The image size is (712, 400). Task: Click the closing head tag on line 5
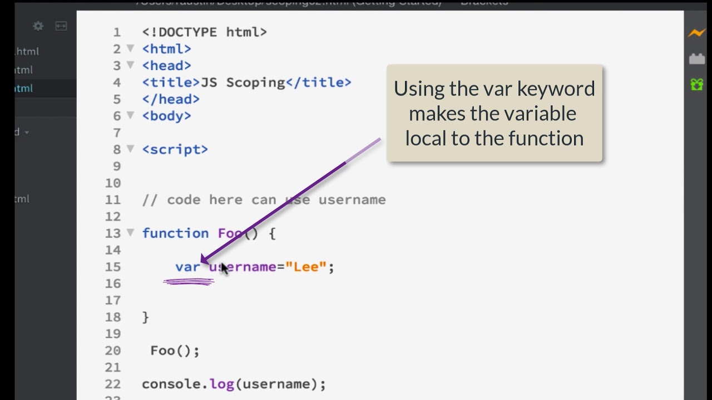[x=171, y=99]
